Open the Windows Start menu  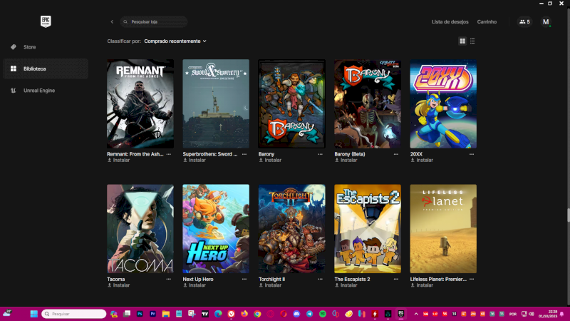pos(33,314)
